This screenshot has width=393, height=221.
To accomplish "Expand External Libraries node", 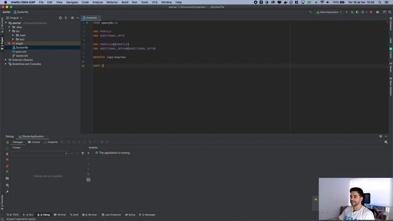I will pyautogui.click(x=6, y=60).
